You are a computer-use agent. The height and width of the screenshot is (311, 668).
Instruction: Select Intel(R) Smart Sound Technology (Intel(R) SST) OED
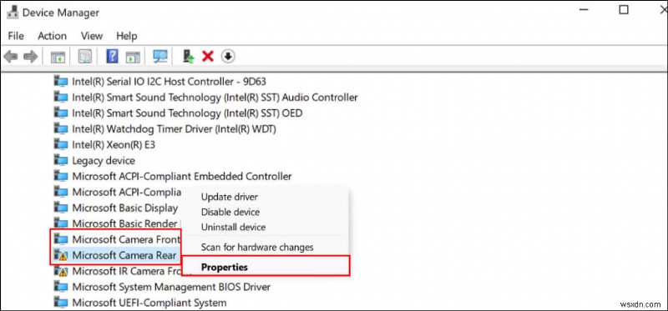[x=187, y=113]
